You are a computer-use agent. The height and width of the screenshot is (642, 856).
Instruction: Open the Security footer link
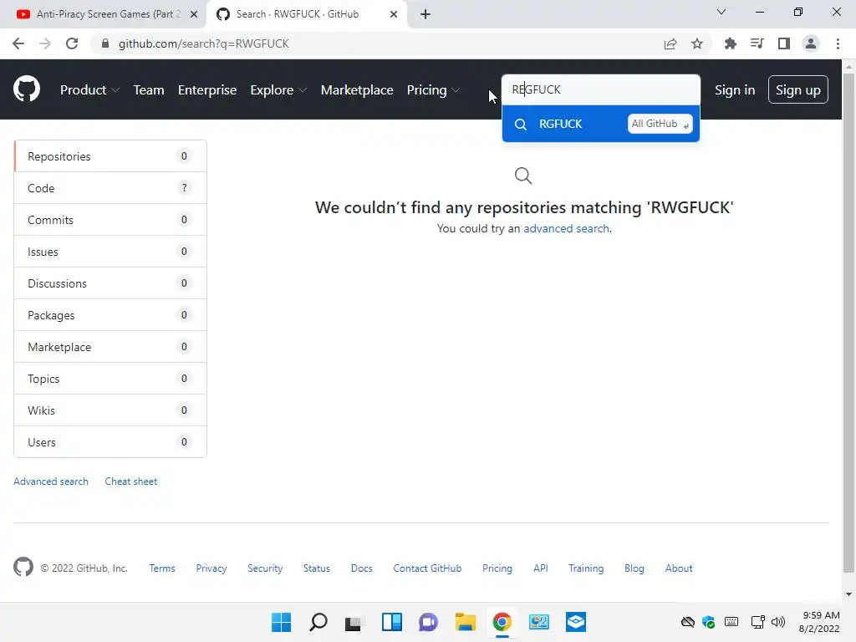(265, 568)
